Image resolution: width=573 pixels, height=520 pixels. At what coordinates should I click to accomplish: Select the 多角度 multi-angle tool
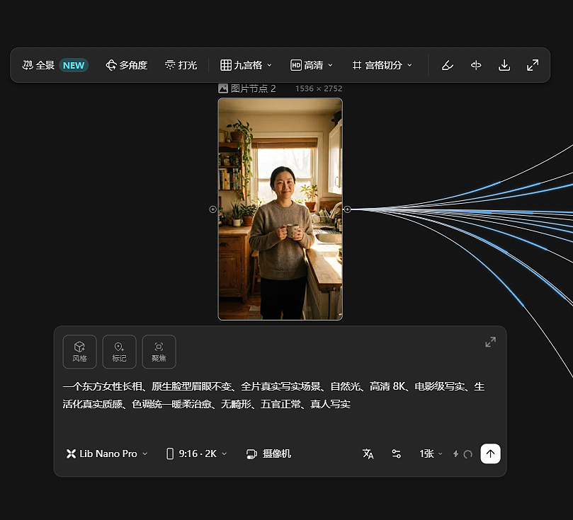pyautogui.click(x=127, y=65)
